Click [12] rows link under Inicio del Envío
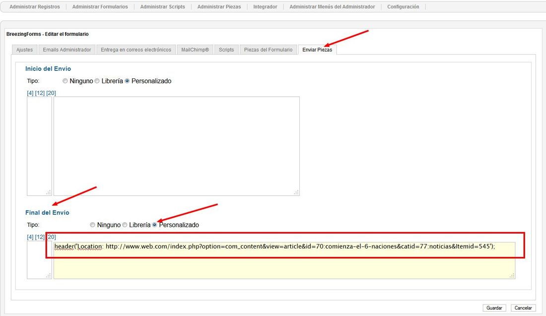Viewport: 546px width, 316px height. 40,93
